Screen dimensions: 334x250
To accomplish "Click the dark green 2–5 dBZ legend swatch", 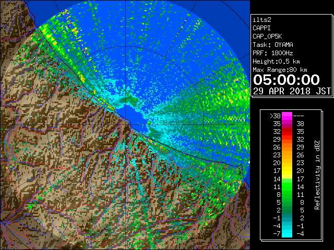I will point(287,210).
